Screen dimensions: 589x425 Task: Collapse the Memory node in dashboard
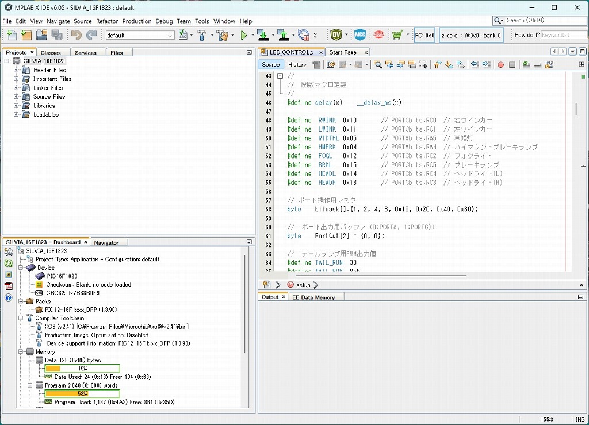pos(21,352)
